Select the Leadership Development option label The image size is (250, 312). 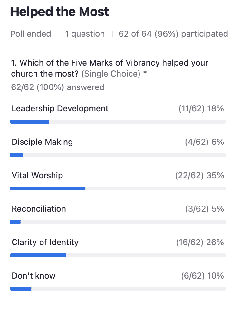(60, 108)
